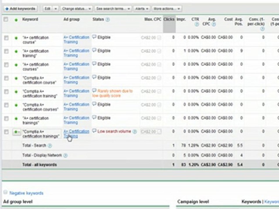Open status dot dropdown for "Comptia A+ certification trainings"
Screen dimensions: 279x209
pos(17,132)
